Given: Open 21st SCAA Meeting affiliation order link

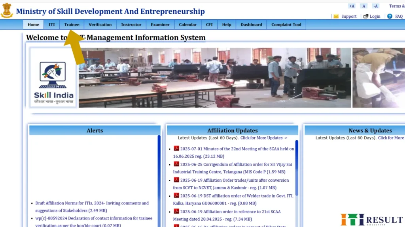Looking at the screenshot, I should pyautogui.click(x=227, y=215).
